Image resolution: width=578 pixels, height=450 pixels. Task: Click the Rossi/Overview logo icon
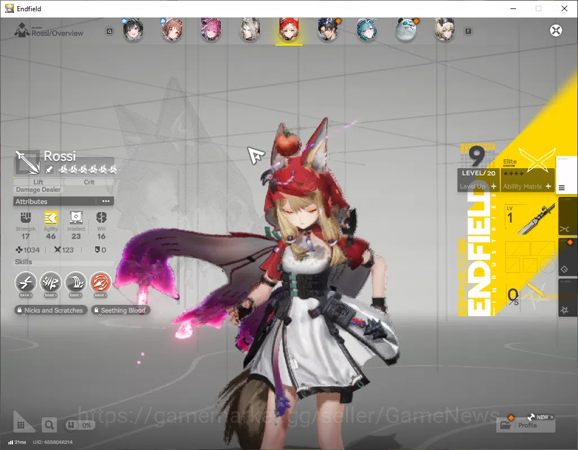(21, 30)
